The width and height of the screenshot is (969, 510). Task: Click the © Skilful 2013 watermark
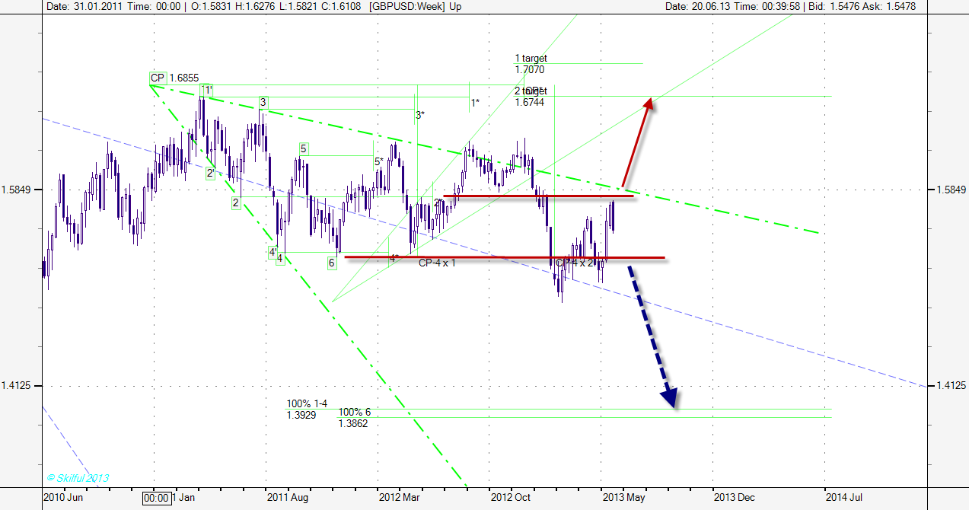[x=78, y=478]
